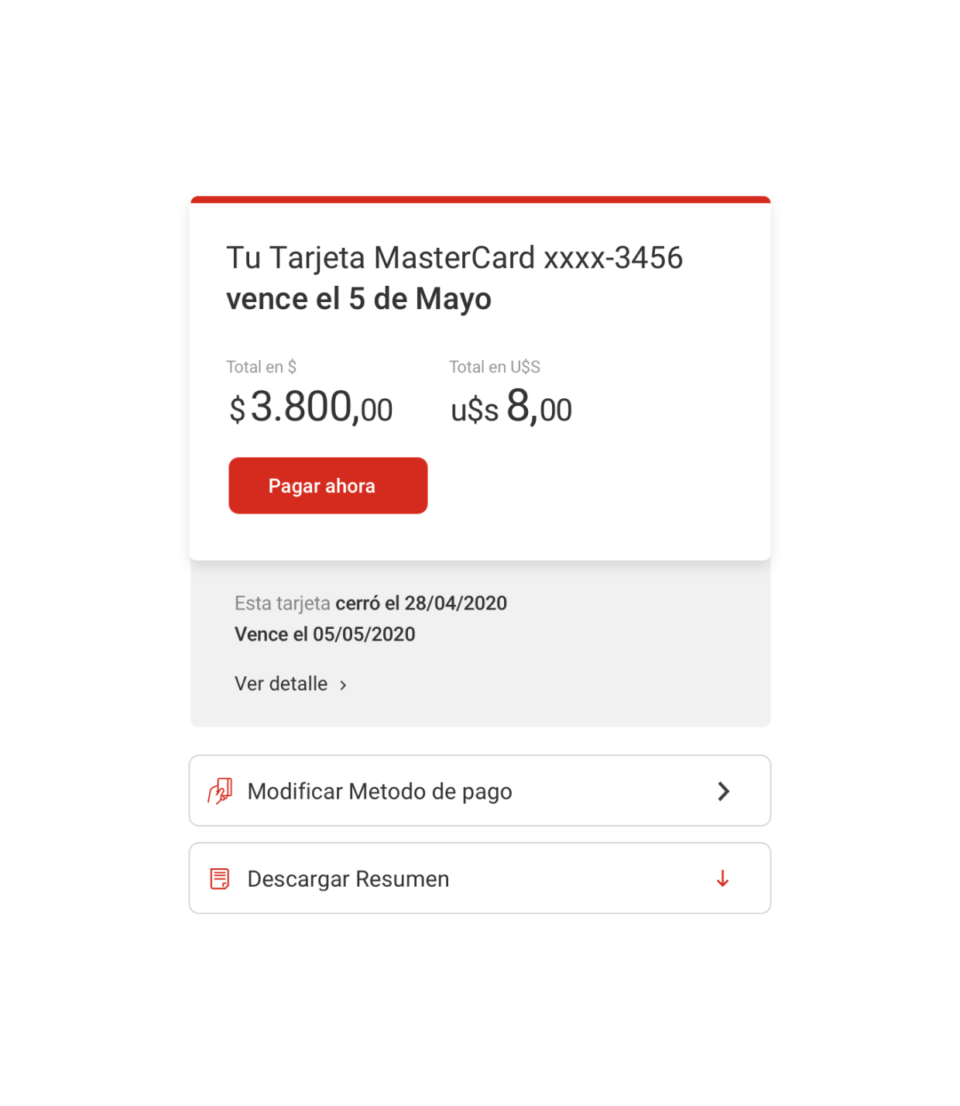Click the u$s 8,00 dollar amount
The image size is (960, 1106).
511,407
